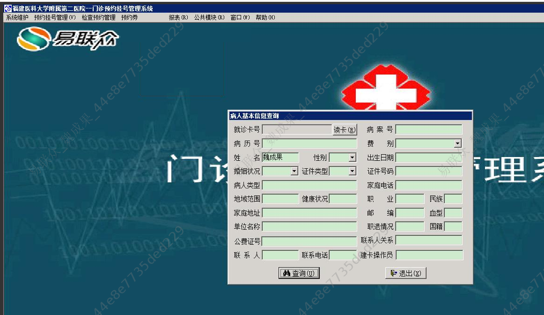The width and height of the screenshot is (544, 315).
Task: Focus the 联系人关系 input field
Action: pos(429,240)
